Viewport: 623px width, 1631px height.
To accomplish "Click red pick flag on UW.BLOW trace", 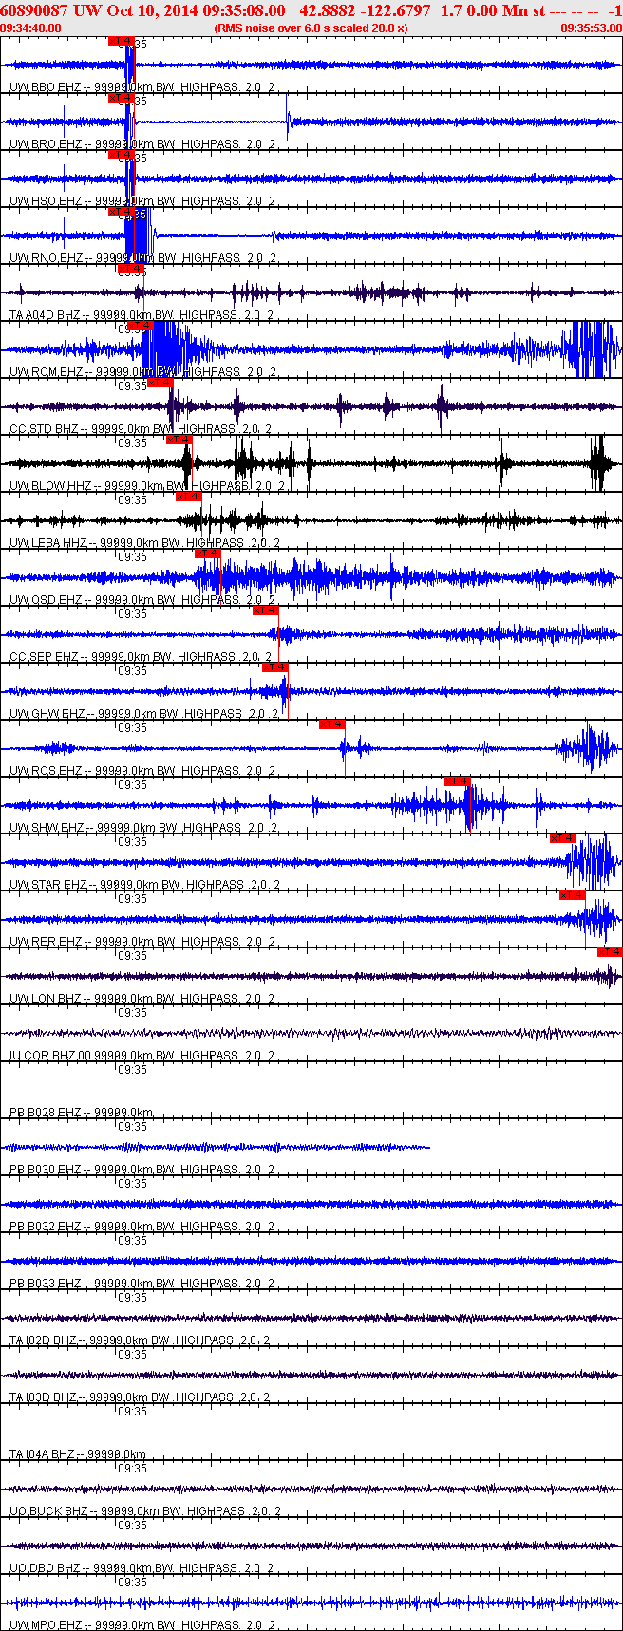I will click(179, 440).
